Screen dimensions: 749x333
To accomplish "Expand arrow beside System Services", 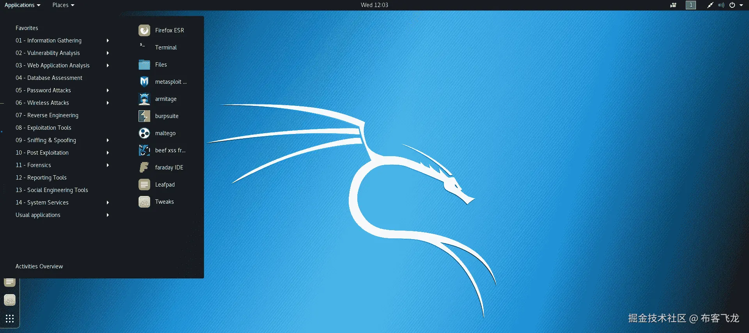I will [108, 203].
